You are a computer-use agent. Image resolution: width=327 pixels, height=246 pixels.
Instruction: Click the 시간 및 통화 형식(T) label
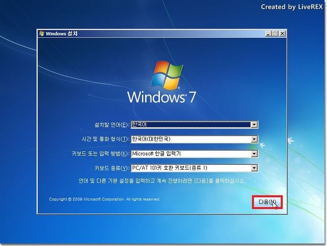(106, 139)
